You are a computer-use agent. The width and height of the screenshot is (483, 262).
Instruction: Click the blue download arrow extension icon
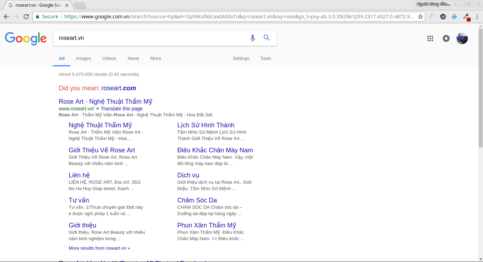(454, 17)
